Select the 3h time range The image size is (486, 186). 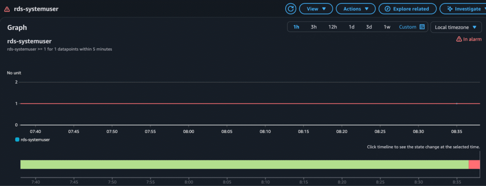click(314, 27)
